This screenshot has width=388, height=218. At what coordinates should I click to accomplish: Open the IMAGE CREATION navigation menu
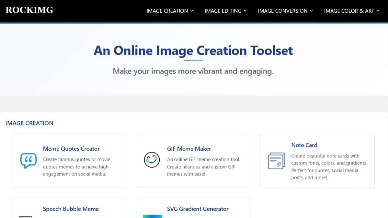coord(167,11)
